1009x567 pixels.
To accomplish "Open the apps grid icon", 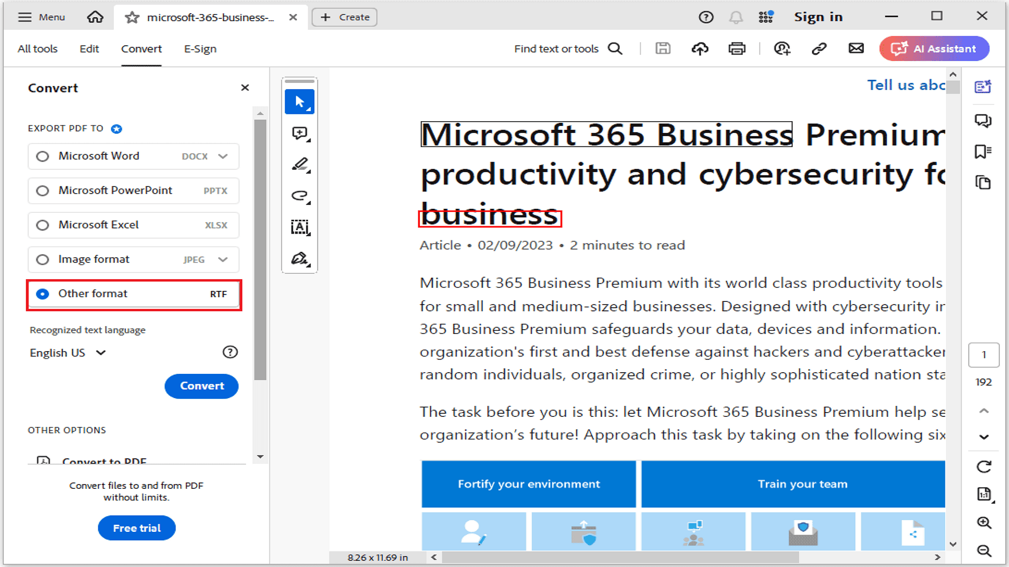I will coord(766,17).
